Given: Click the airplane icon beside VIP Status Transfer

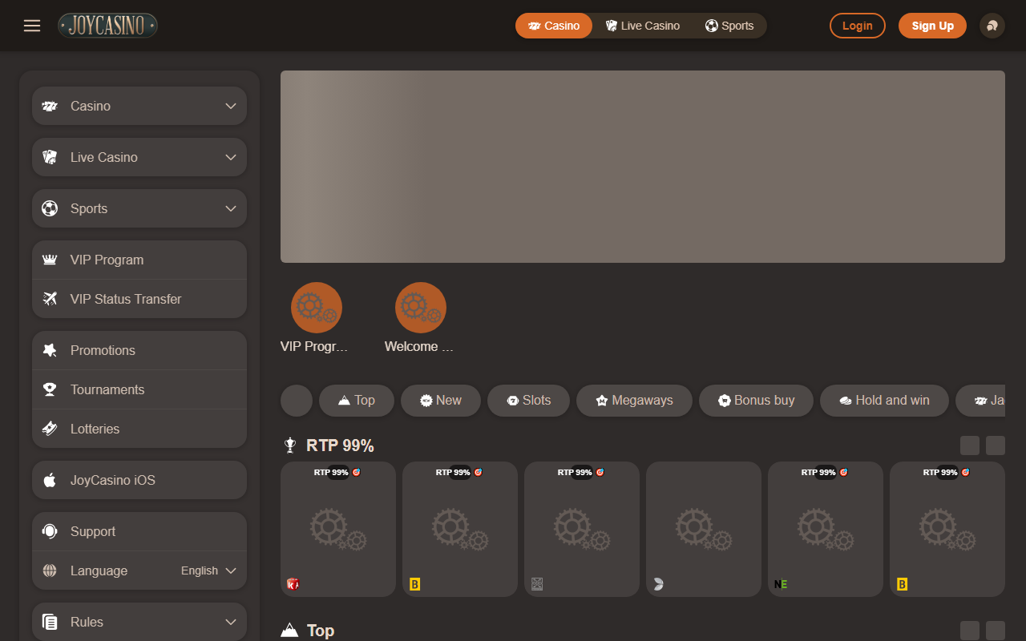Looking at the screenshot, I should coord(50,299).
